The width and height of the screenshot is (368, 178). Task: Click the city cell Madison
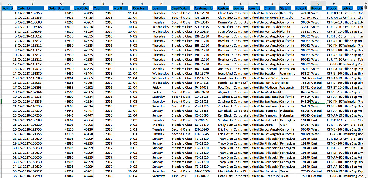(272, 88)
